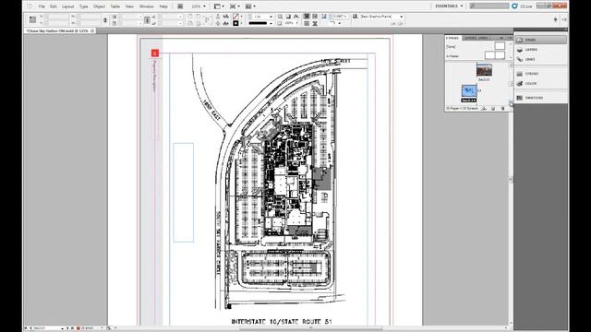Click the CS Live button
Viewport: 591px width, 332px height.
523,6
